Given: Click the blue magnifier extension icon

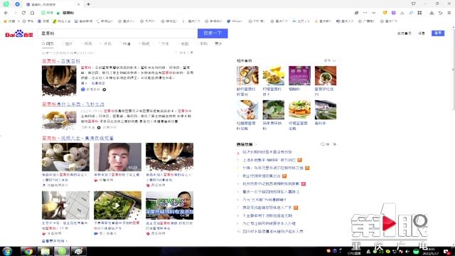Looking at the screenshot, I should (x=411, y=13).
